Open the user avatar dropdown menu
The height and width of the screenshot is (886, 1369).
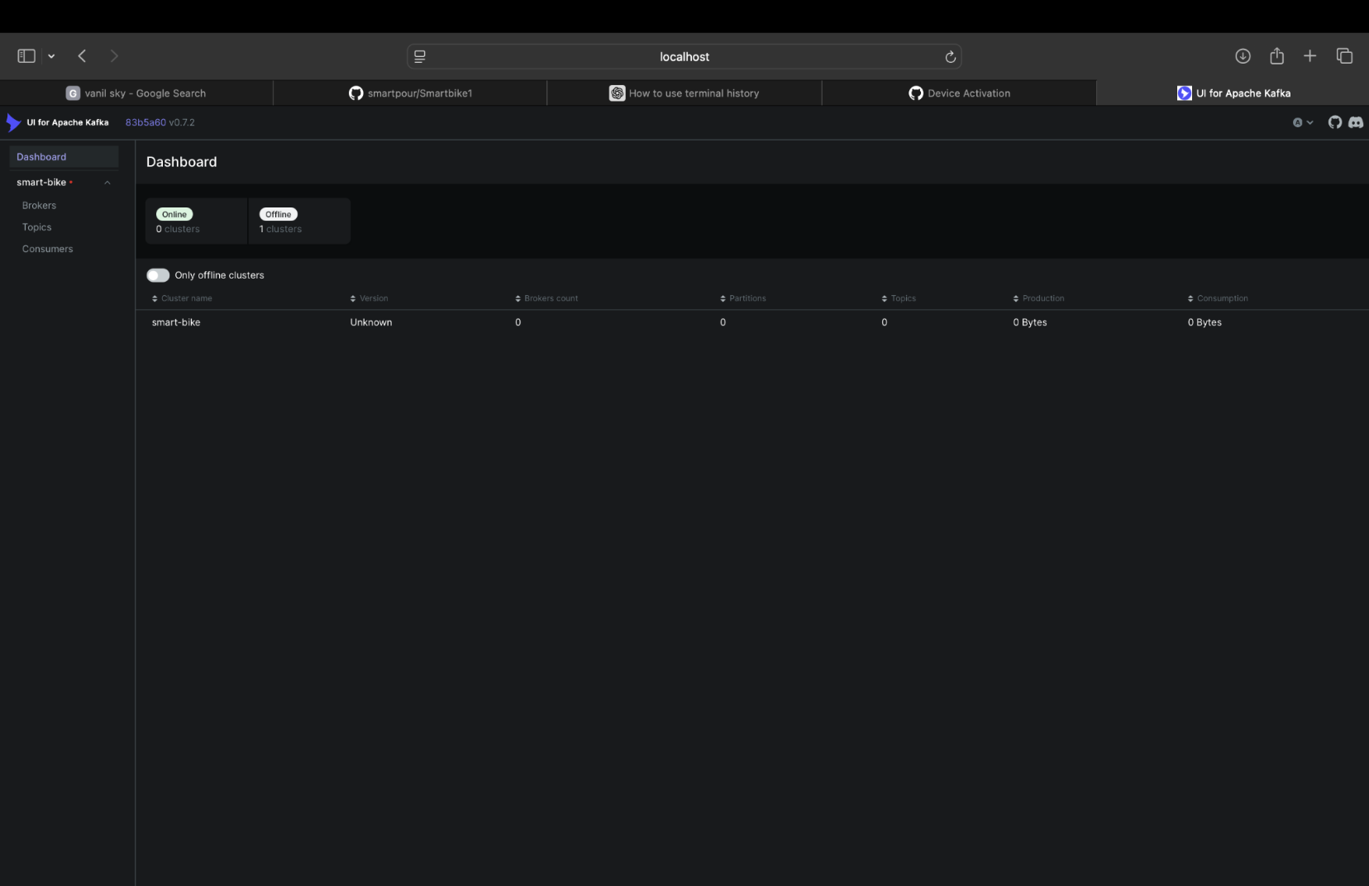1304,122
